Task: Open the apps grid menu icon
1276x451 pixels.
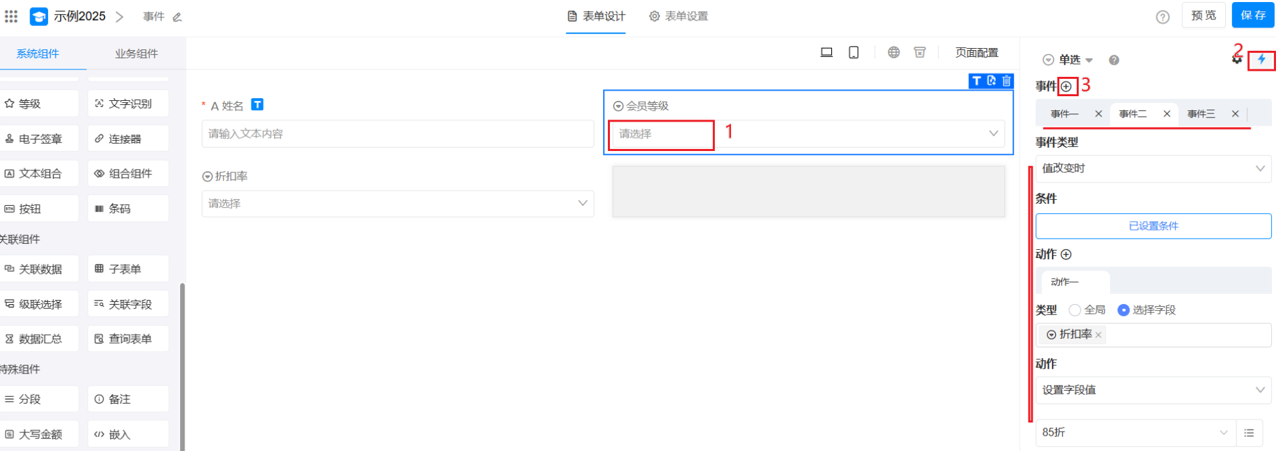Action: (11, 16)
